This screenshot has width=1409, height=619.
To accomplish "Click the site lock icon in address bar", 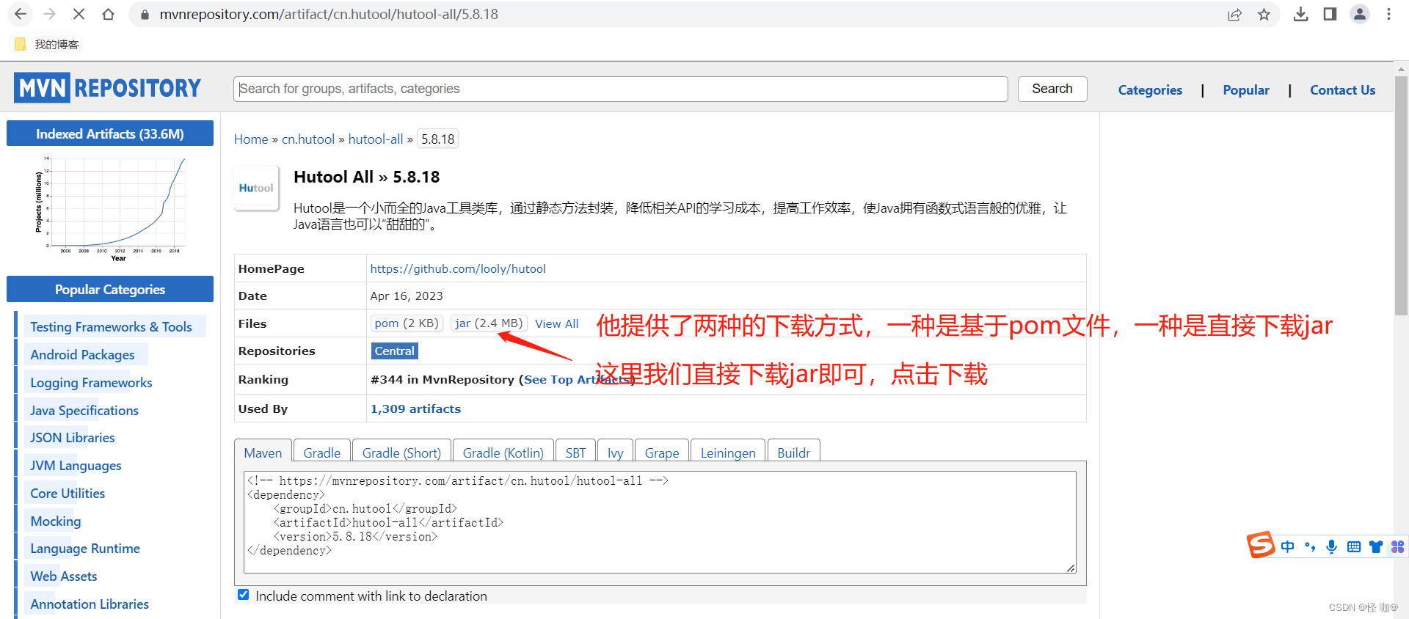I will [x=145, y=15].
